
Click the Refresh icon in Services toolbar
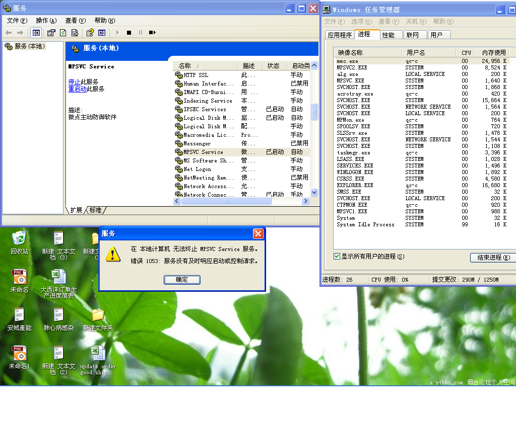pos(63,33)
